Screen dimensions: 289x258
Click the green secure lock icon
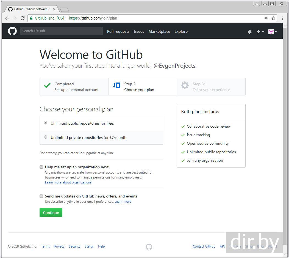[31, 18]
